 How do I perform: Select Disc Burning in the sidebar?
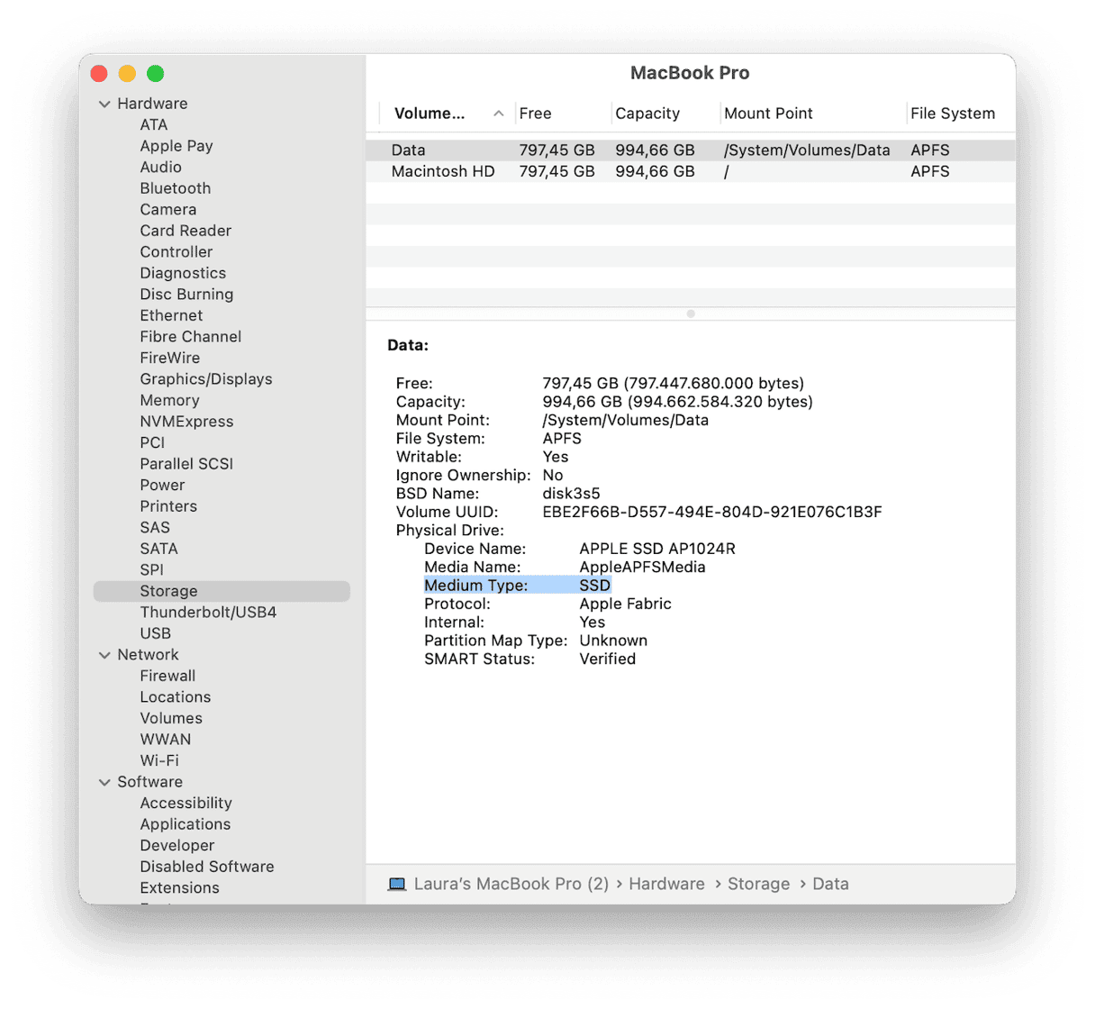click(x=186, y=294)
